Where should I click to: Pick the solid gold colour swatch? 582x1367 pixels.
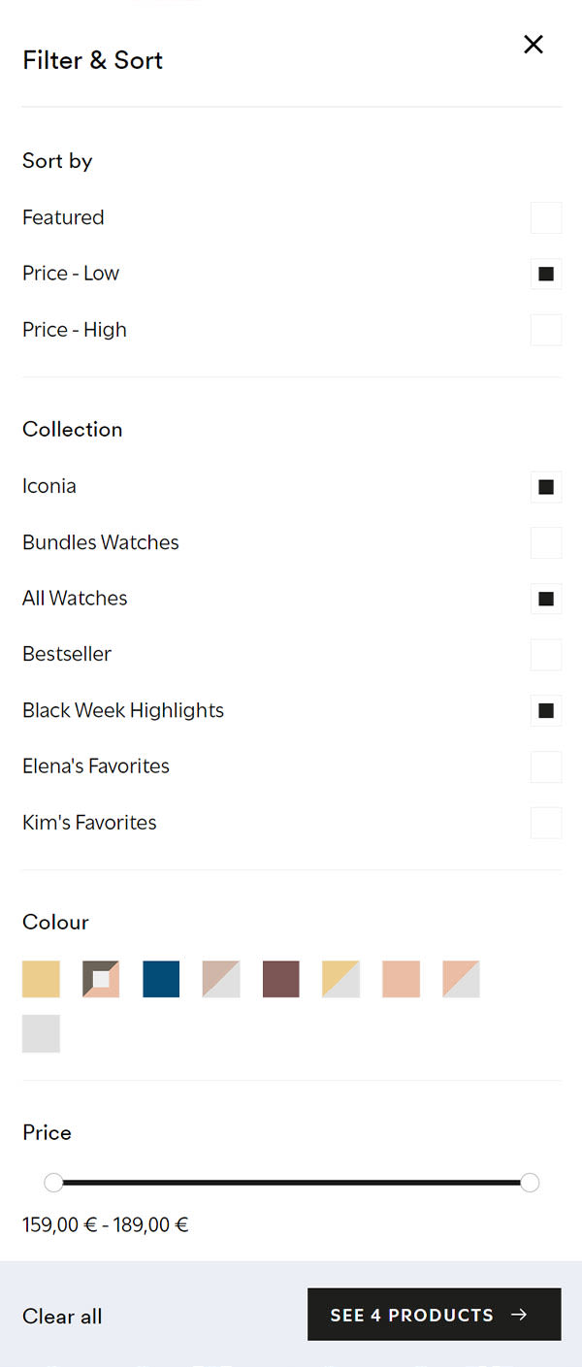(x=41, y=979)
